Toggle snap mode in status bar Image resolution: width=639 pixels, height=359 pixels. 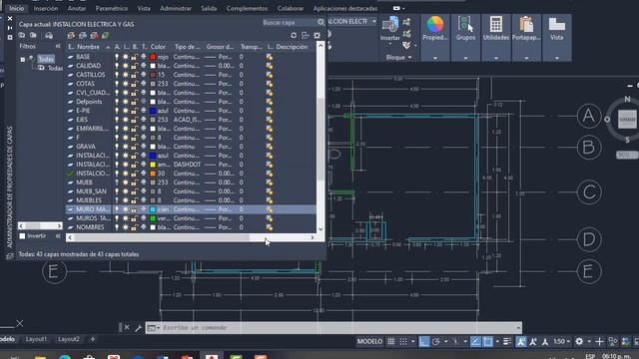(x=403, y=341)
